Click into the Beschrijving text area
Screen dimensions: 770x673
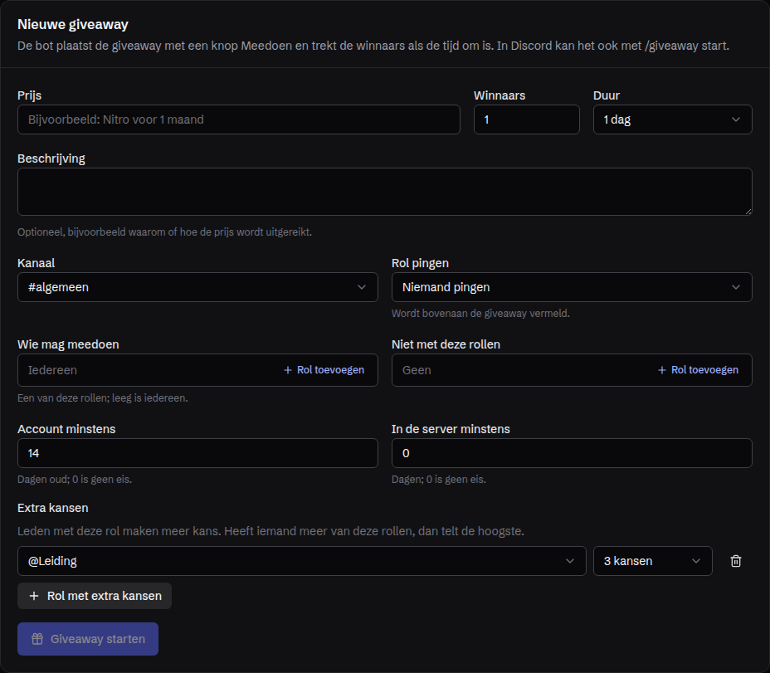coord(384,192)
